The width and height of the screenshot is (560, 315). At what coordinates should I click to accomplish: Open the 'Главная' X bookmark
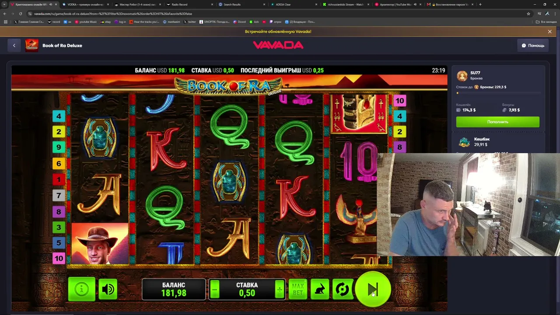[29, 22]
